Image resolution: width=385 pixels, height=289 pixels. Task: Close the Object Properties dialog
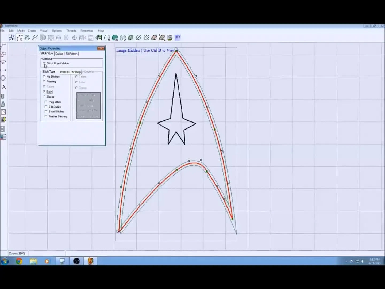[101, 48]
